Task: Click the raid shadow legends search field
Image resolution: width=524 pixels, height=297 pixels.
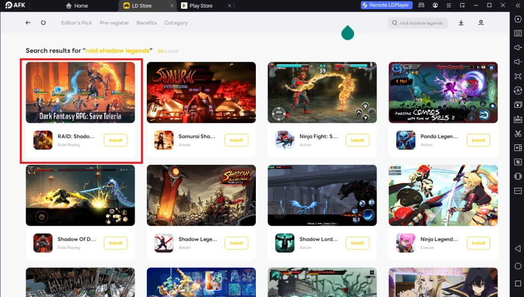Action: coord(418,23)
